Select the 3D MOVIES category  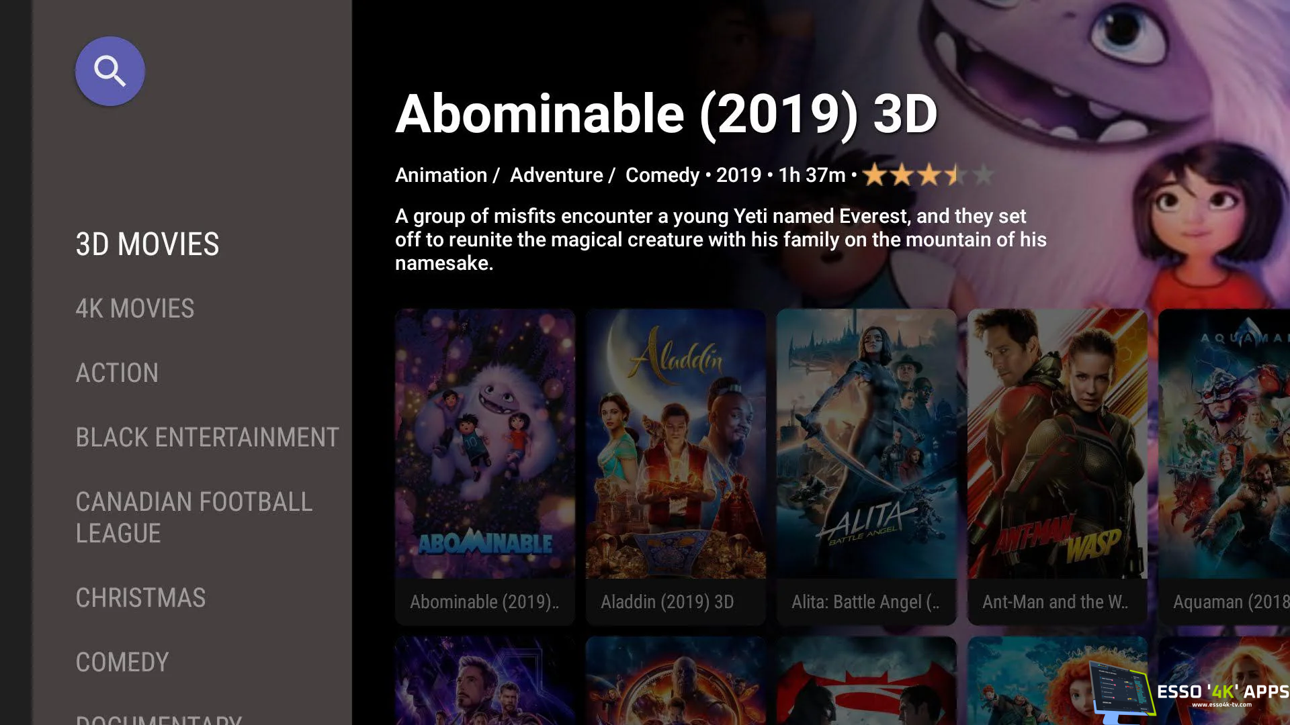[147, 244]
